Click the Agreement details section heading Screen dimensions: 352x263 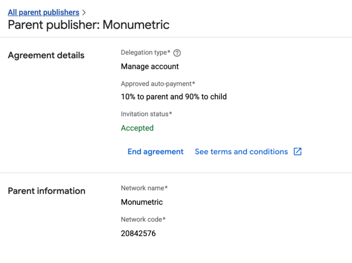[46, 55]
